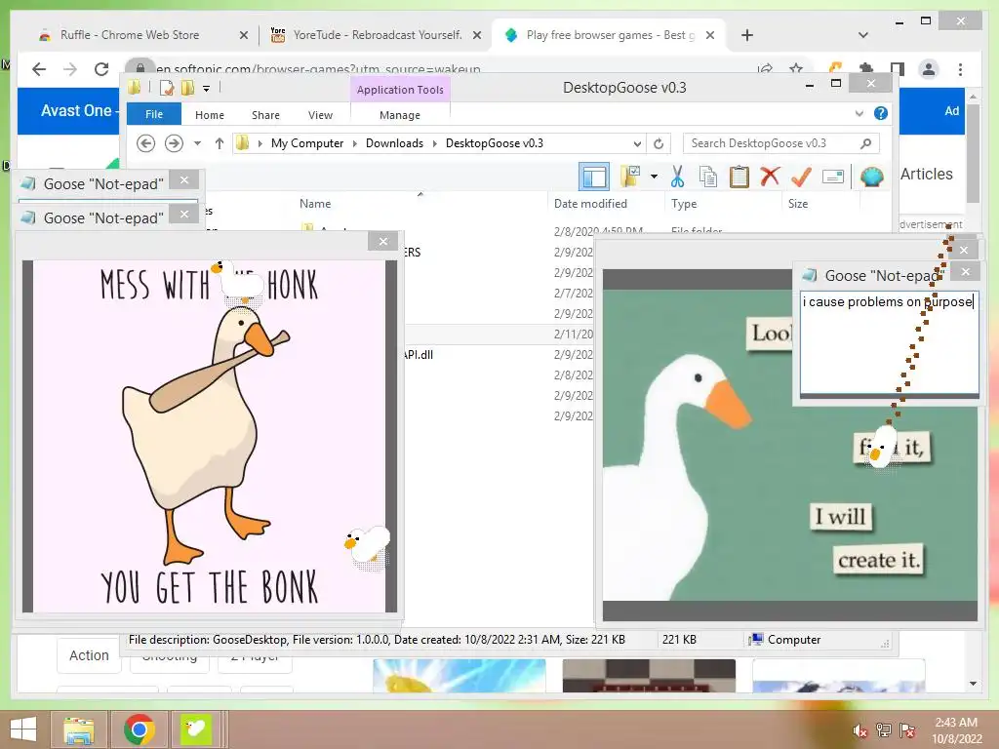Sort files by Name column header
The image size is (999, 749).
coord(315,204)
